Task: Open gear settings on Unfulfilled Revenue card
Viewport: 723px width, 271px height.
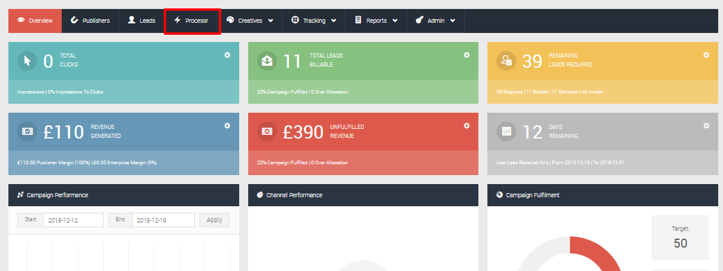Action: pos(466,126)
